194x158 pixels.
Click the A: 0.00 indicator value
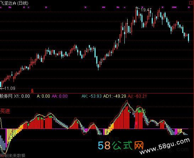point(43,96)
